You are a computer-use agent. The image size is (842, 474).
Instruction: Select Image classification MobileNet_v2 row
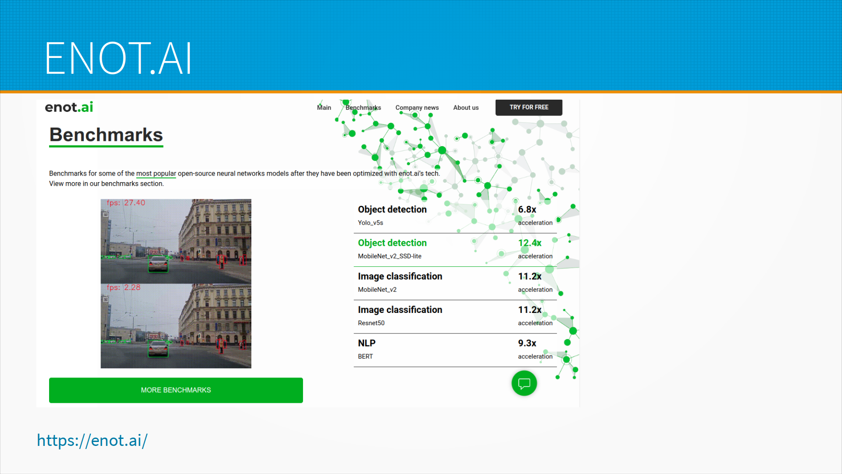click(x=455, y=282)
